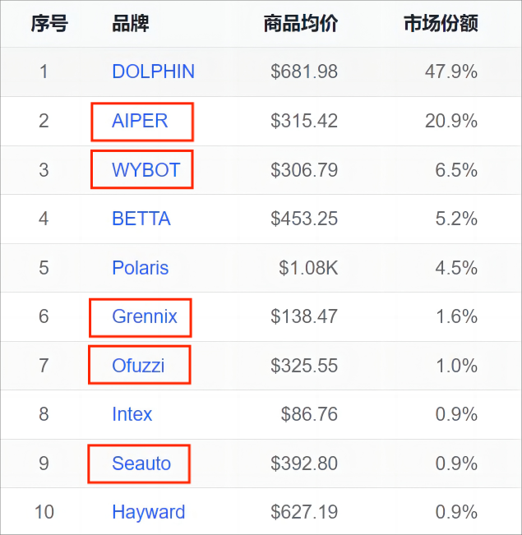Screen dimensions: 522x535
Task: Sort by the 商品均价 column header
Action: pyautogui.click(x=300, y=24)
